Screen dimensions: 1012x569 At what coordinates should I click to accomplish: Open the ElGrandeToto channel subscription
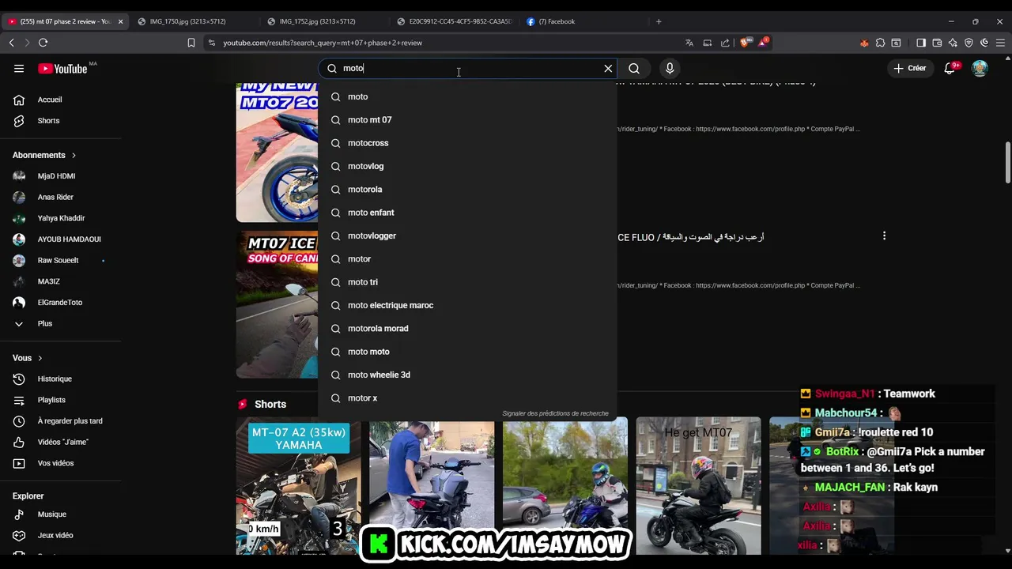(60, 303)
